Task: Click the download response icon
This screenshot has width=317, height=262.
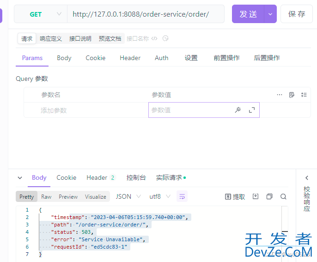Action: click(256, 196)
